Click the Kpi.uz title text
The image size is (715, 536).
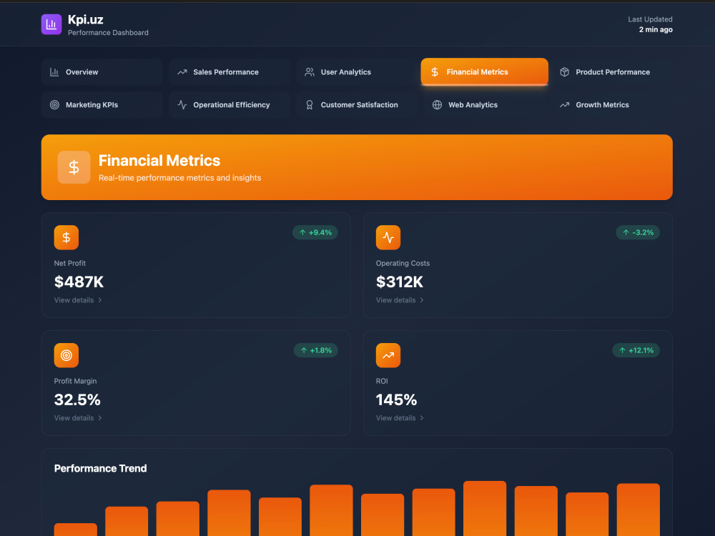pos(86,19)
